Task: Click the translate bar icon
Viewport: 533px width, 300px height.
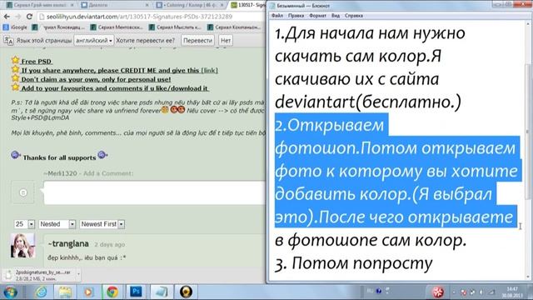Action: pyautogui.click(x=8, y=41)
